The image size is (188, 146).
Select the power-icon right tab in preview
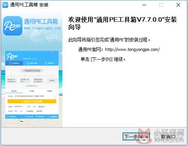pyautogui.click(x=50, y=63)
